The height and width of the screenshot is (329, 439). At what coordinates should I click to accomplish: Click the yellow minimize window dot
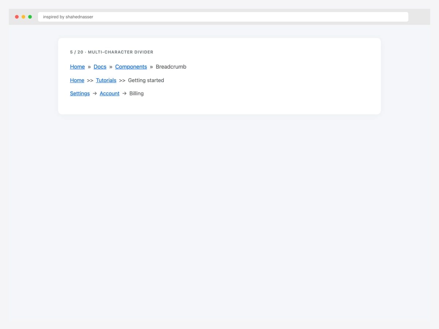pyautogui.click(x=23, y=17)
